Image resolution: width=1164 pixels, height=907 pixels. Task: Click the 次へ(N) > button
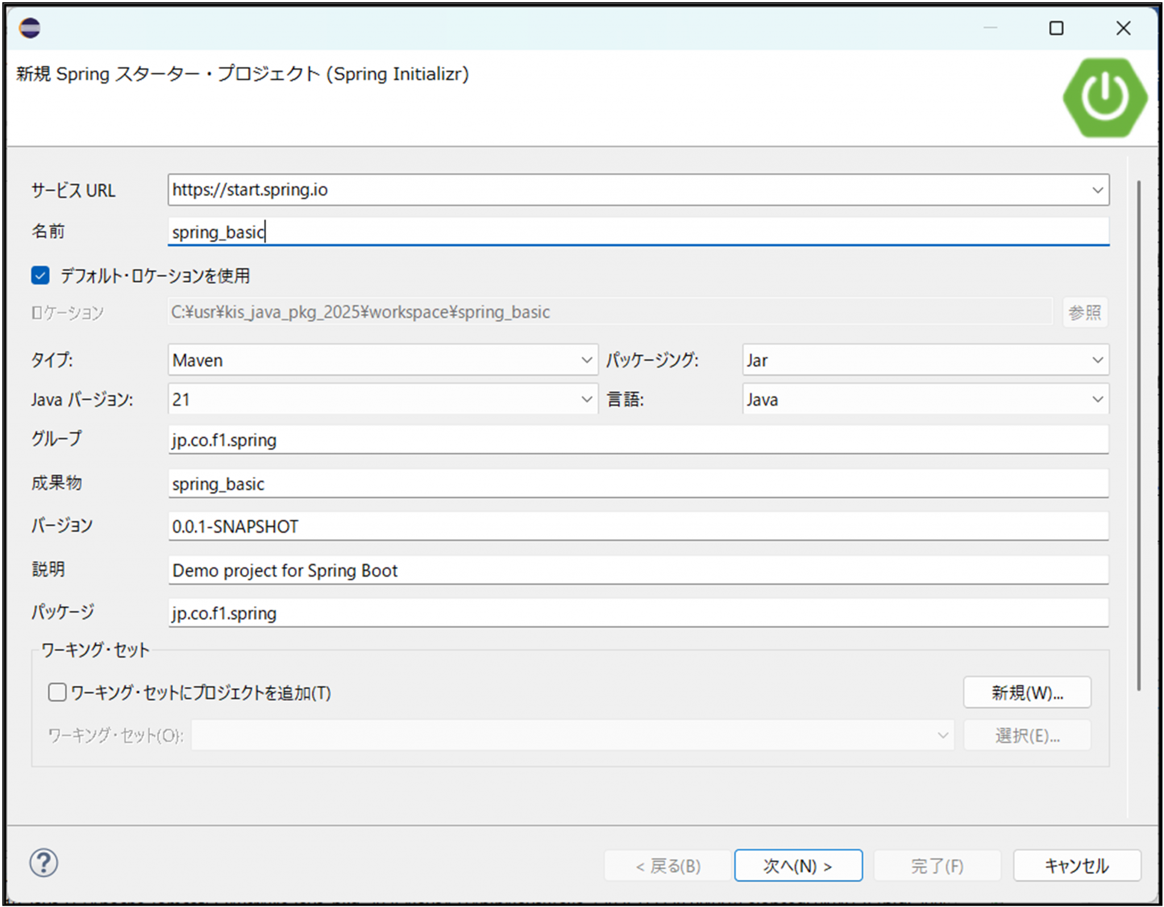pyautogui.click(x=798, y=866)
